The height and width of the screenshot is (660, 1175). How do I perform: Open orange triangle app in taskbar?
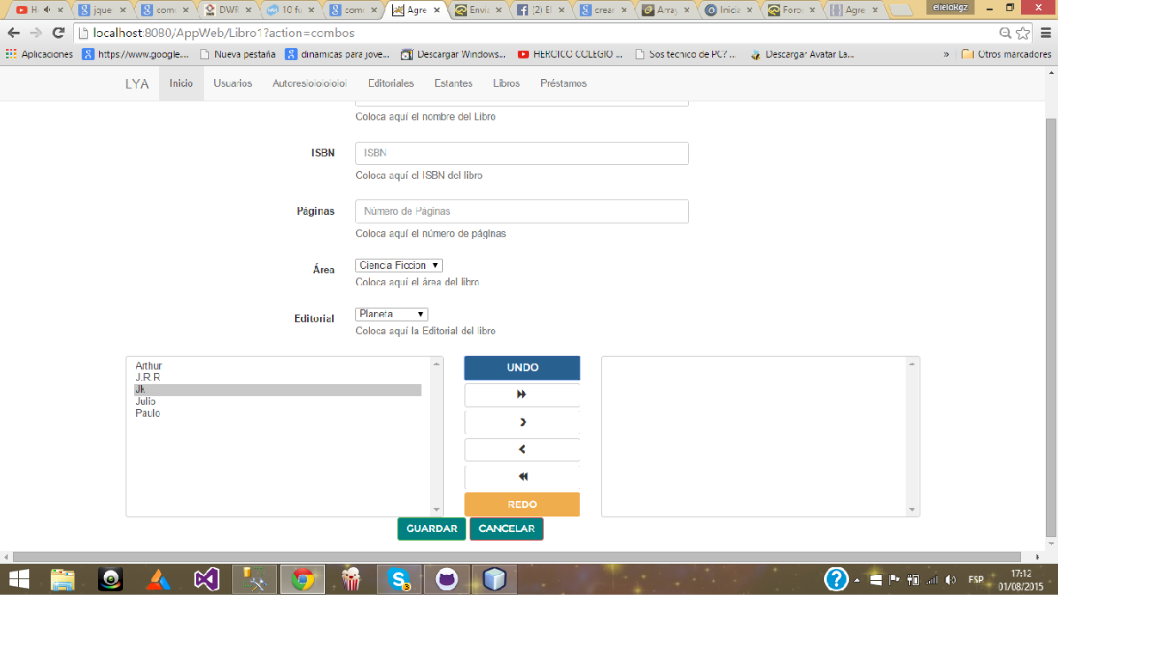(x=158, y=579)
